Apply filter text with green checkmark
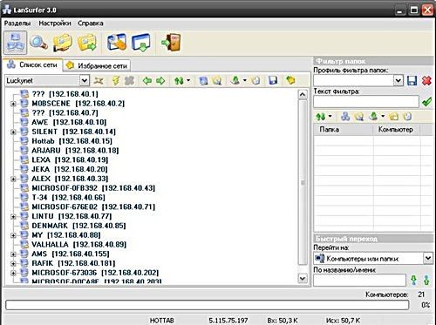The image size is (436, 325). (x=426, y=102)
